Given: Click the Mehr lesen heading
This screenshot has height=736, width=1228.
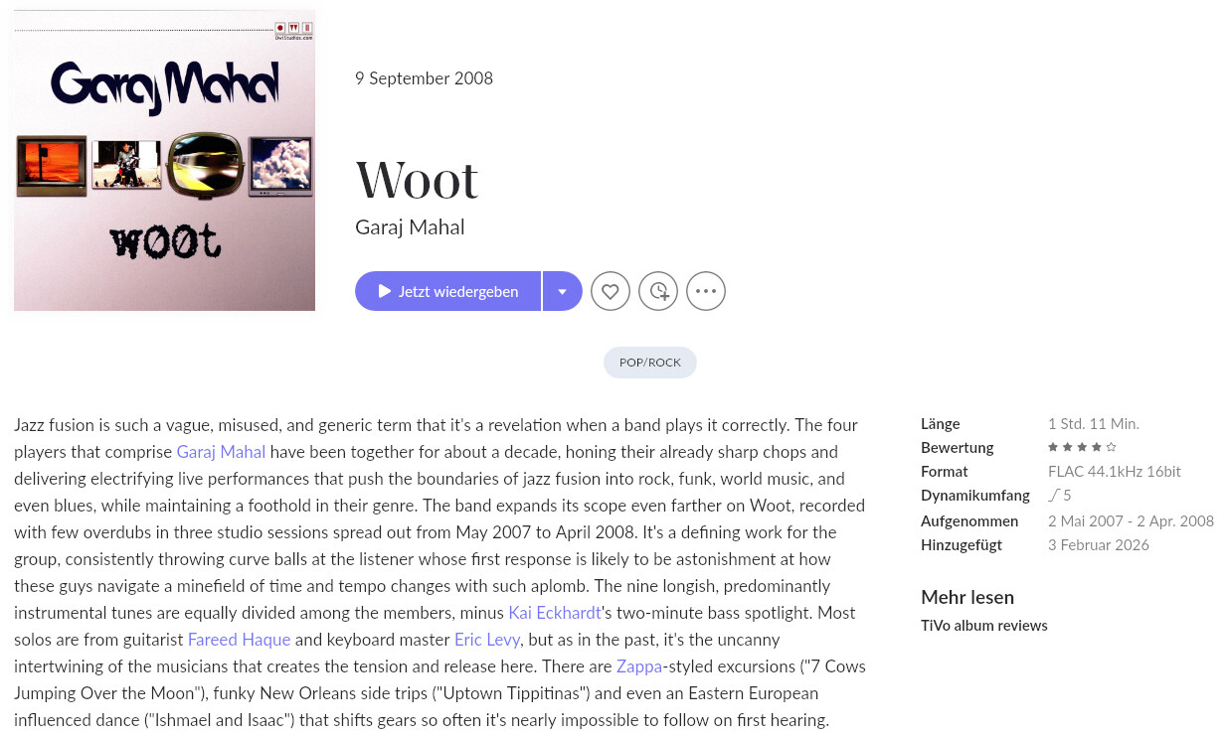Looking at the screenshot, I should 966,598.
